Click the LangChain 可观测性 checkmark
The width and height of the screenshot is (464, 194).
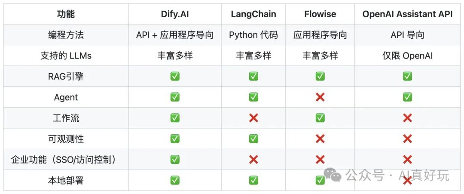pyautogui.click(x=253, y=139)
